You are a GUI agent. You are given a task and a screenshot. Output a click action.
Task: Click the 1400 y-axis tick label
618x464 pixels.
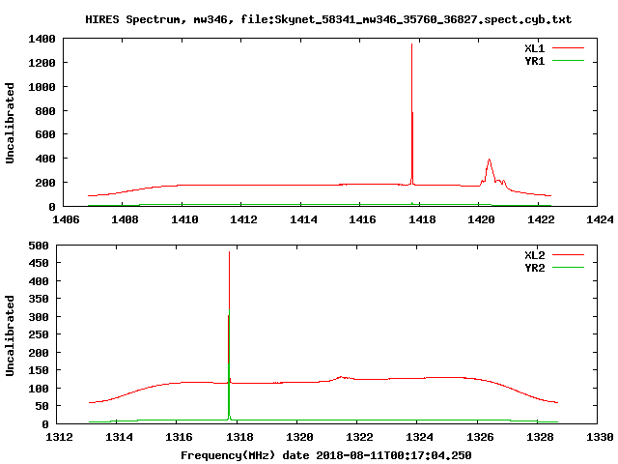[x=42, y=39]
